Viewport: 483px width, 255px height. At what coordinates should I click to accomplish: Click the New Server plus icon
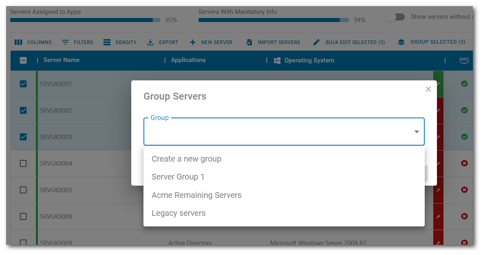click(193, 42)
